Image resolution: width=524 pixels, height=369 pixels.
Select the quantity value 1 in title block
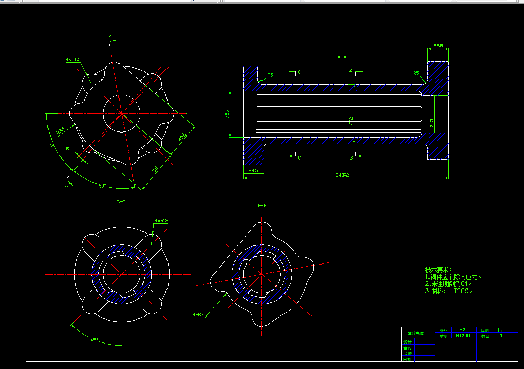[501, 336]
